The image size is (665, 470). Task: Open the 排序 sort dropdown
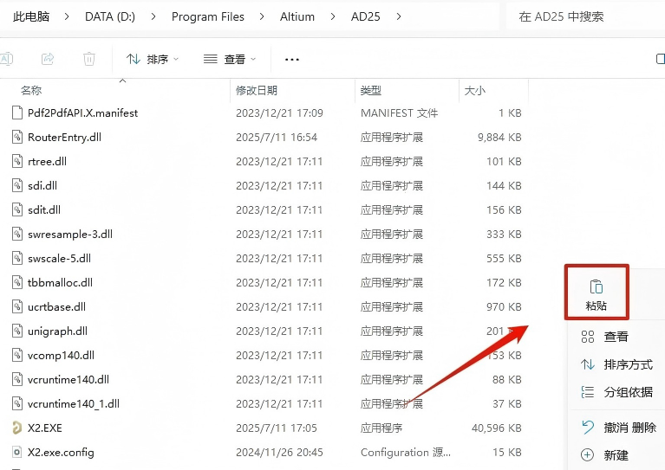click(153, 59)
